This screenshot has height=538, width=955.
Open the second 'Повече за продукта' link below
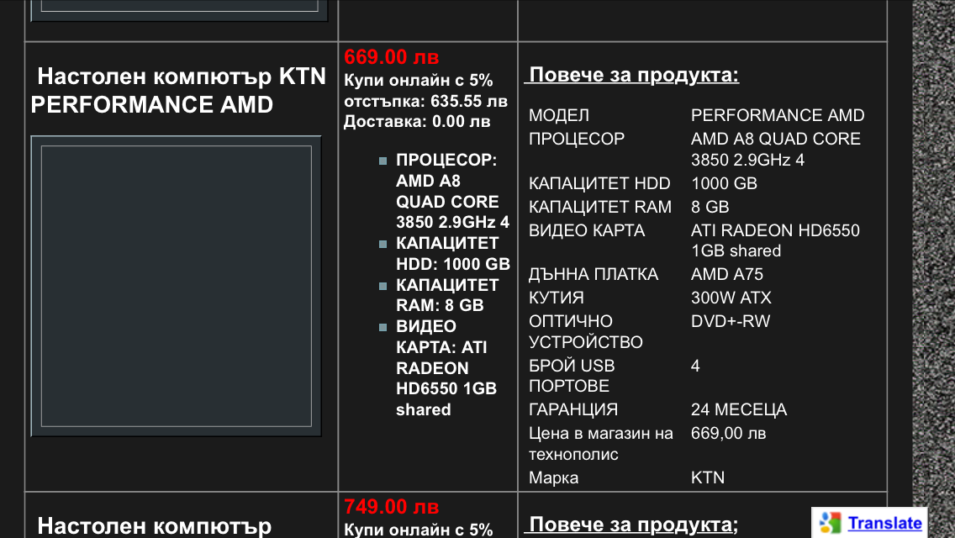pos(631,525)
